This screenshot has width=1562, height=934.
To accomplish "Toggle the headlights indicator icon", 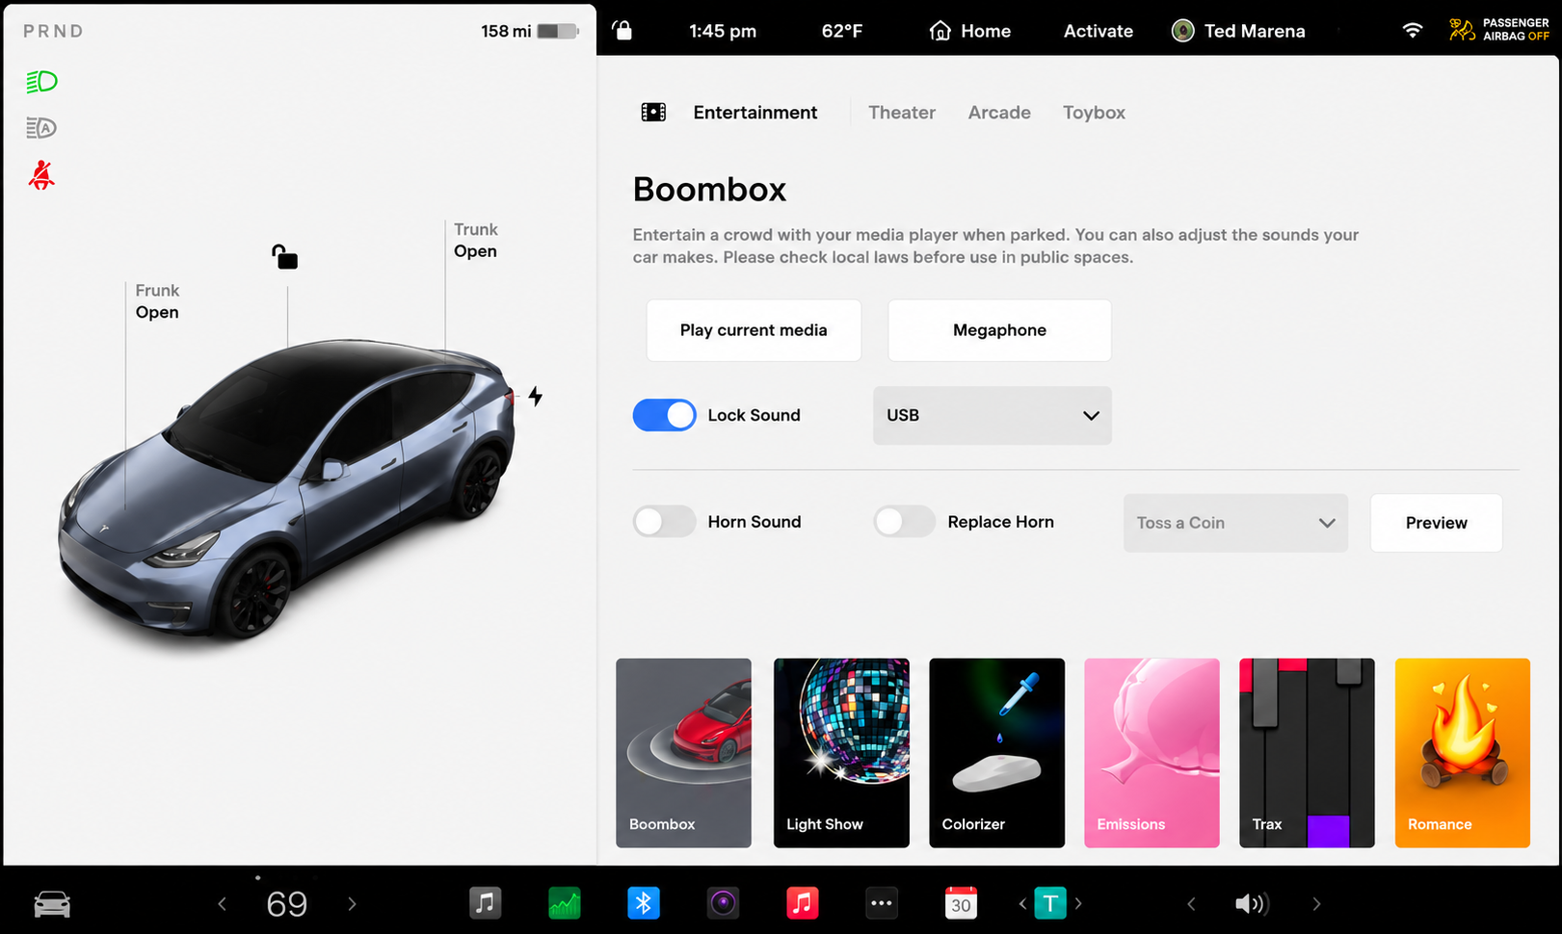I will (41, 82).
